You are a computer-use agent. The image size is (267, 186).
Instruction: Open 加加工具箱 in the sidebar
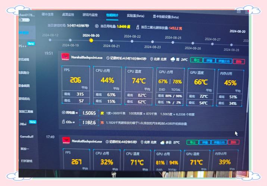tap(26, 112)
